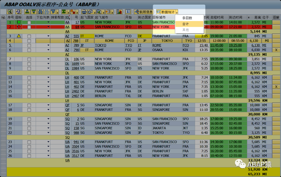281x177 pixels.
Task: Click the Choose Layout grid icon
Action: (108, 12)
